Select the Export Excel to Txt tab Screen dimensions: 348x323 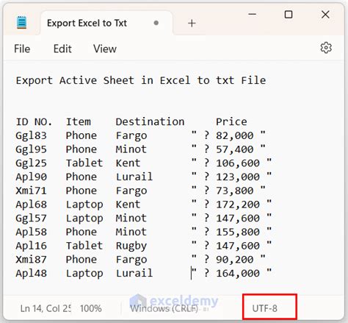(87, 24)
